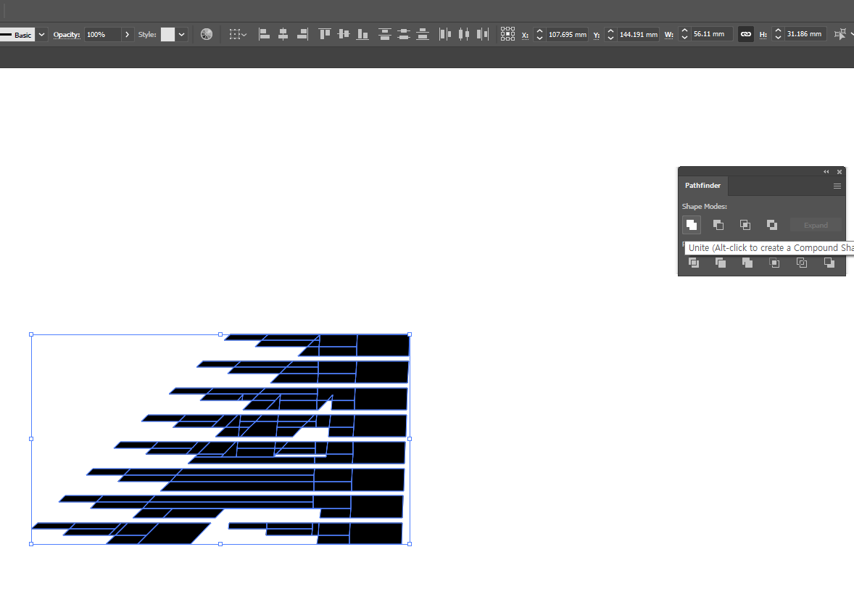The width and height of the screenshot is (854, 597).
Task: Click Vertical Align Bottom icon
Action: tap(362, 34)
